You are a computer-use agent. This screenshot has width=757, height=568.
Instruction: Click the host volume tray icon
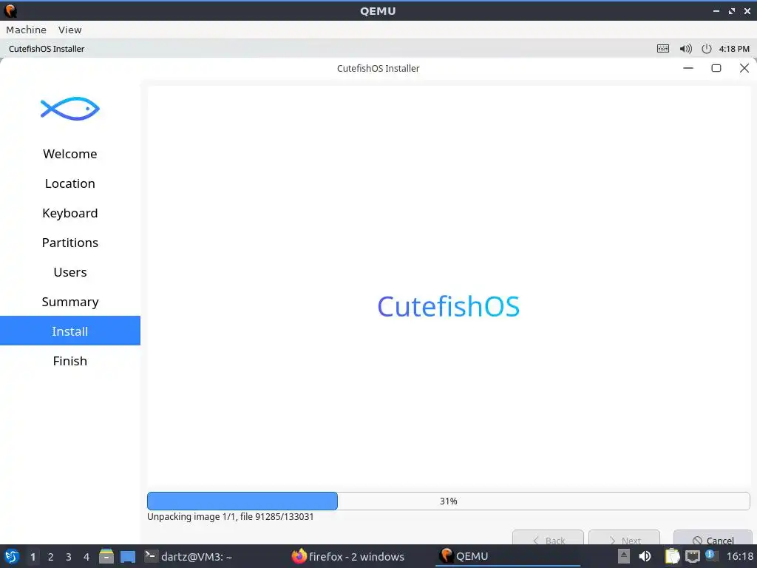coord(645,556)
